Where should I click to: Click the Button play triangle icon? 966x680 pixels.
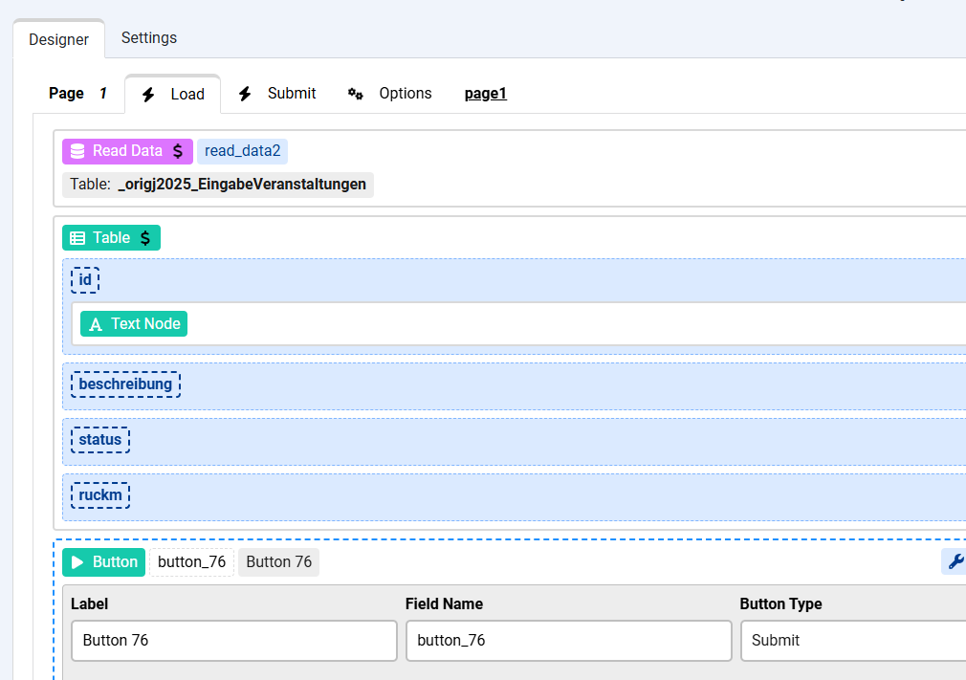(77, 562)
